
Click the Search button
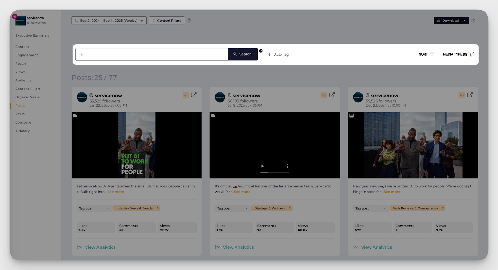[x=243, y=54]
